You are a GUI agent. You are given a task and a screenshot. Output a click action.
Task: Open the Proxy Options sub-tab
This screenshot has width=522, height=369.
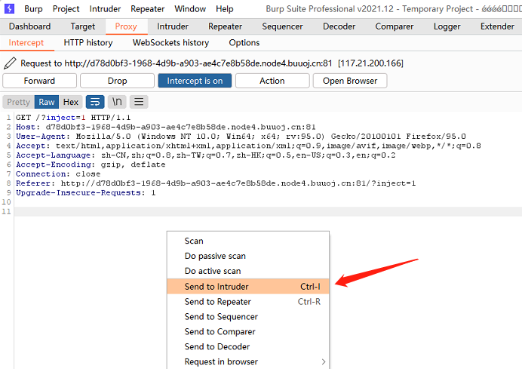pyautogui.click(x=244, y=42)
